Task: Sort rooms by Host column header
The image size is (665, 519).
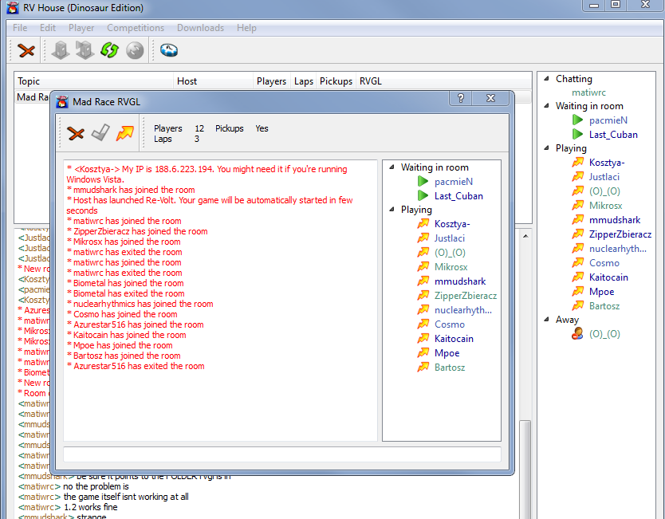Action: pos(214,81)
